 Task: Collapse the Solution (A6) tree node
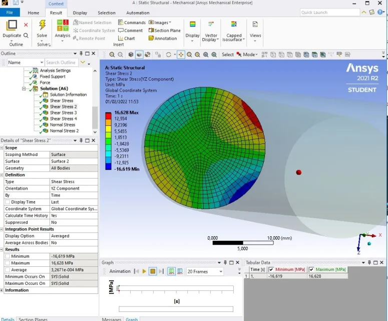click(x=24, y=89)
